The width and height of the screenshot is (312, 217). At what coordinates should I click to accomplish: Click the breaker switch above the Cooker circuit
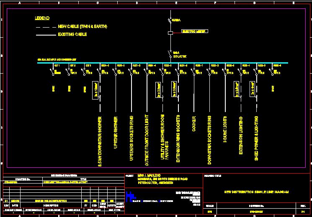(194, 72)
